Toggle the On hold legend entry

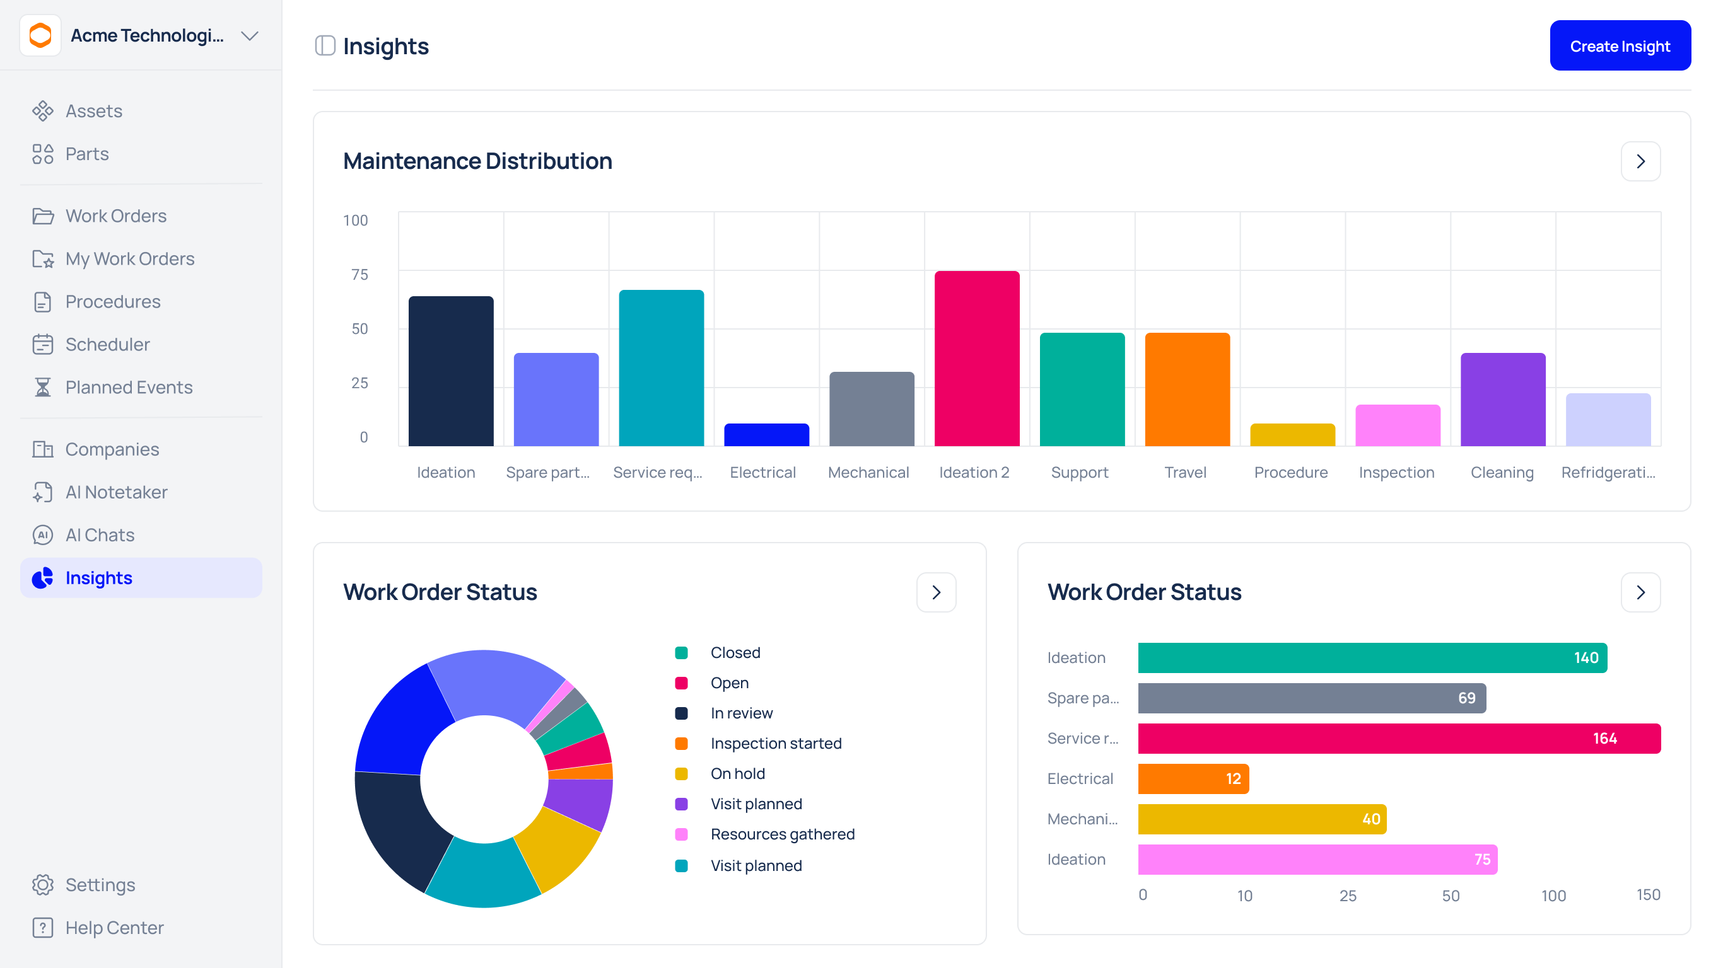pyautogui.click(x=737, y=773)
